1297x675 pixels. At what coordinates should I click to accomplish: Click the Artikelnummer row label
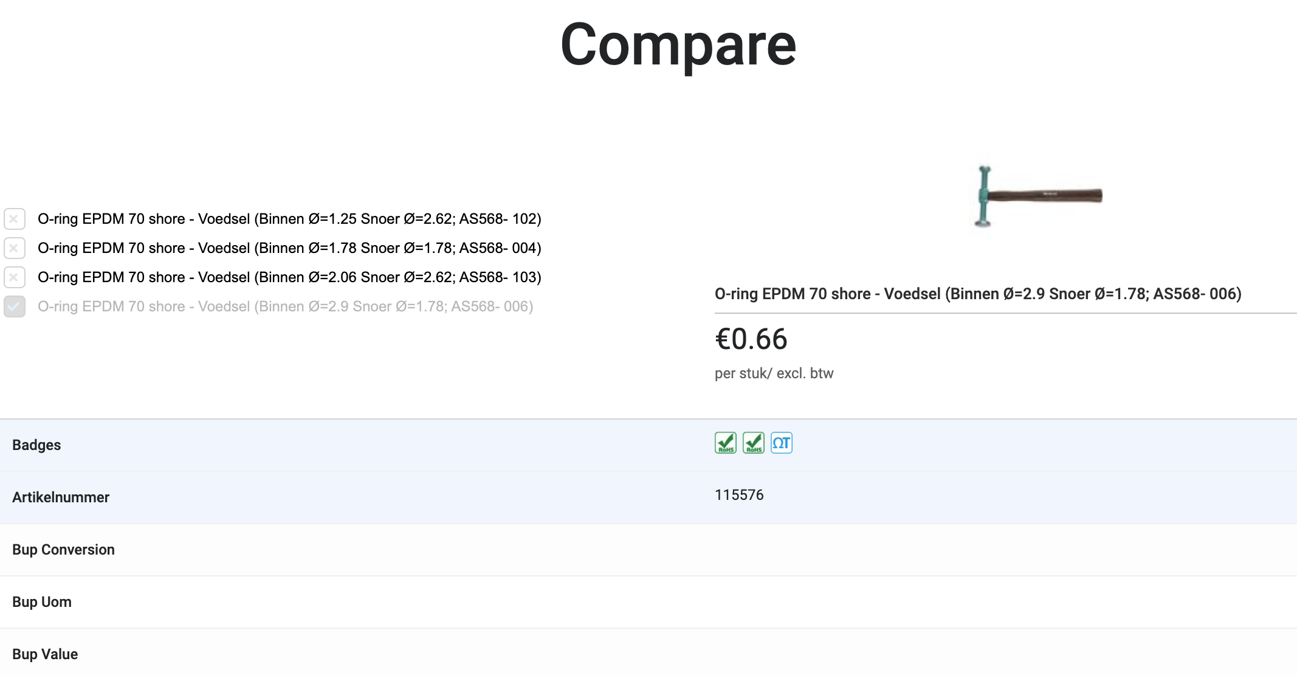61,497
